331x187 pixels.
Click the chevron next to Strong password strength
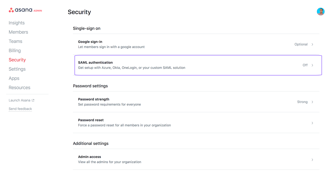[312, 102]
